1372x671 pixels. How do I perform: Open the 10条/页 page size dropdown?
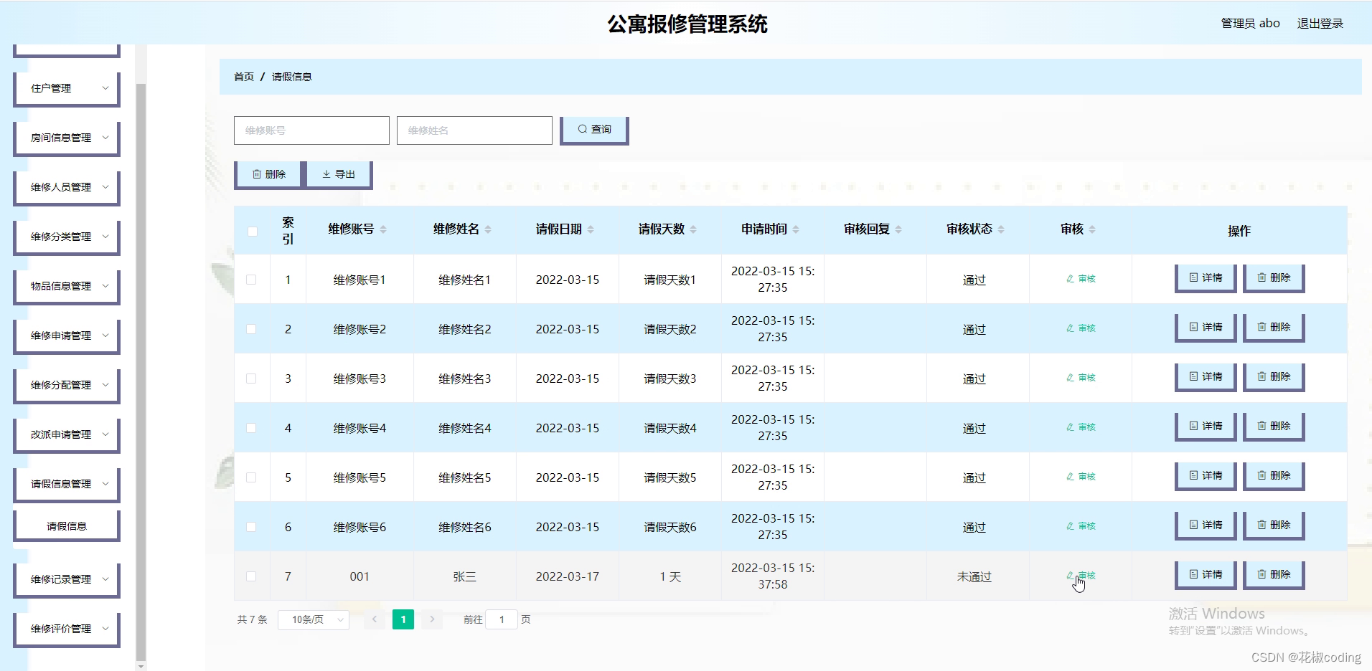[x=314, y=619]
